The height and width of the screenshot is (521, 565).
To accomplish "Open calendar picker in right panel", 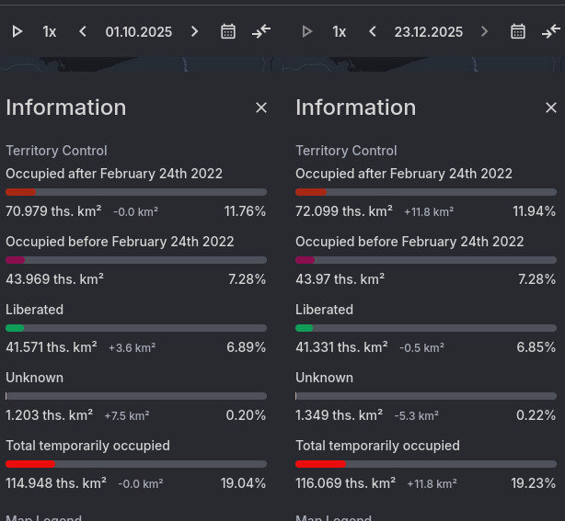I will click(x=518, y=31).
